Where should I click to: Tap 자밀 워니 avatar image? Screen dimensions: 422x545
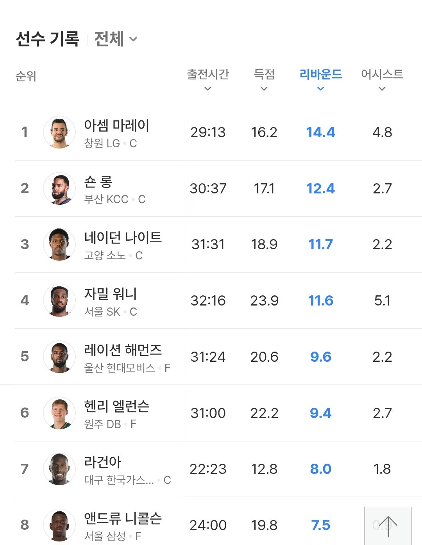click(x=59, y=300)
